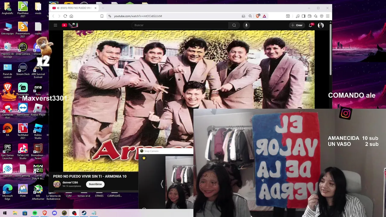
Task: Open the Brave VPN shield icon
Action: [321, 16]
